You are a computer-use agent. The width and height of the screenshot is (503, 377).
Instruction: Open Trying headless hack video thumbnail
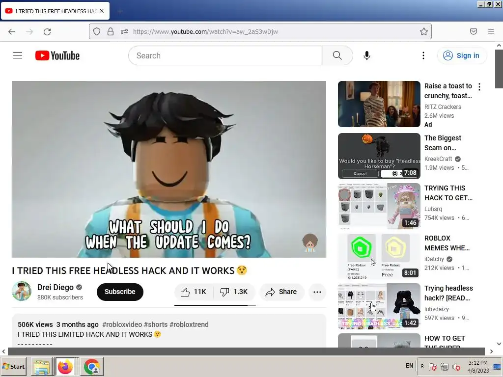[x=379, y=306]
